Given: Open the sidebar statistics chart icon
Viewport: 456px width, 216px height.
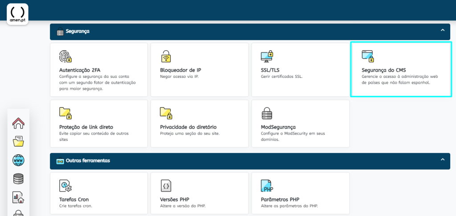Looking at the screenshot, I should click(18, 197).
